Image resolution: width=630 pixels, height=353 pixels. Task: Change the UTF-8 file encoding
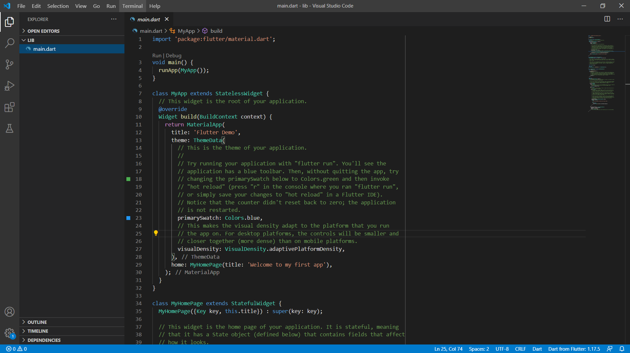(x=502, y=349)
